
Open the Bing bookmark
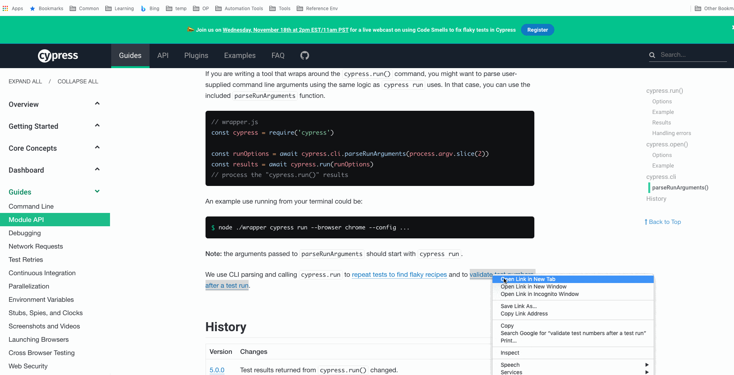pyautogui.click(x=150, y=8)
